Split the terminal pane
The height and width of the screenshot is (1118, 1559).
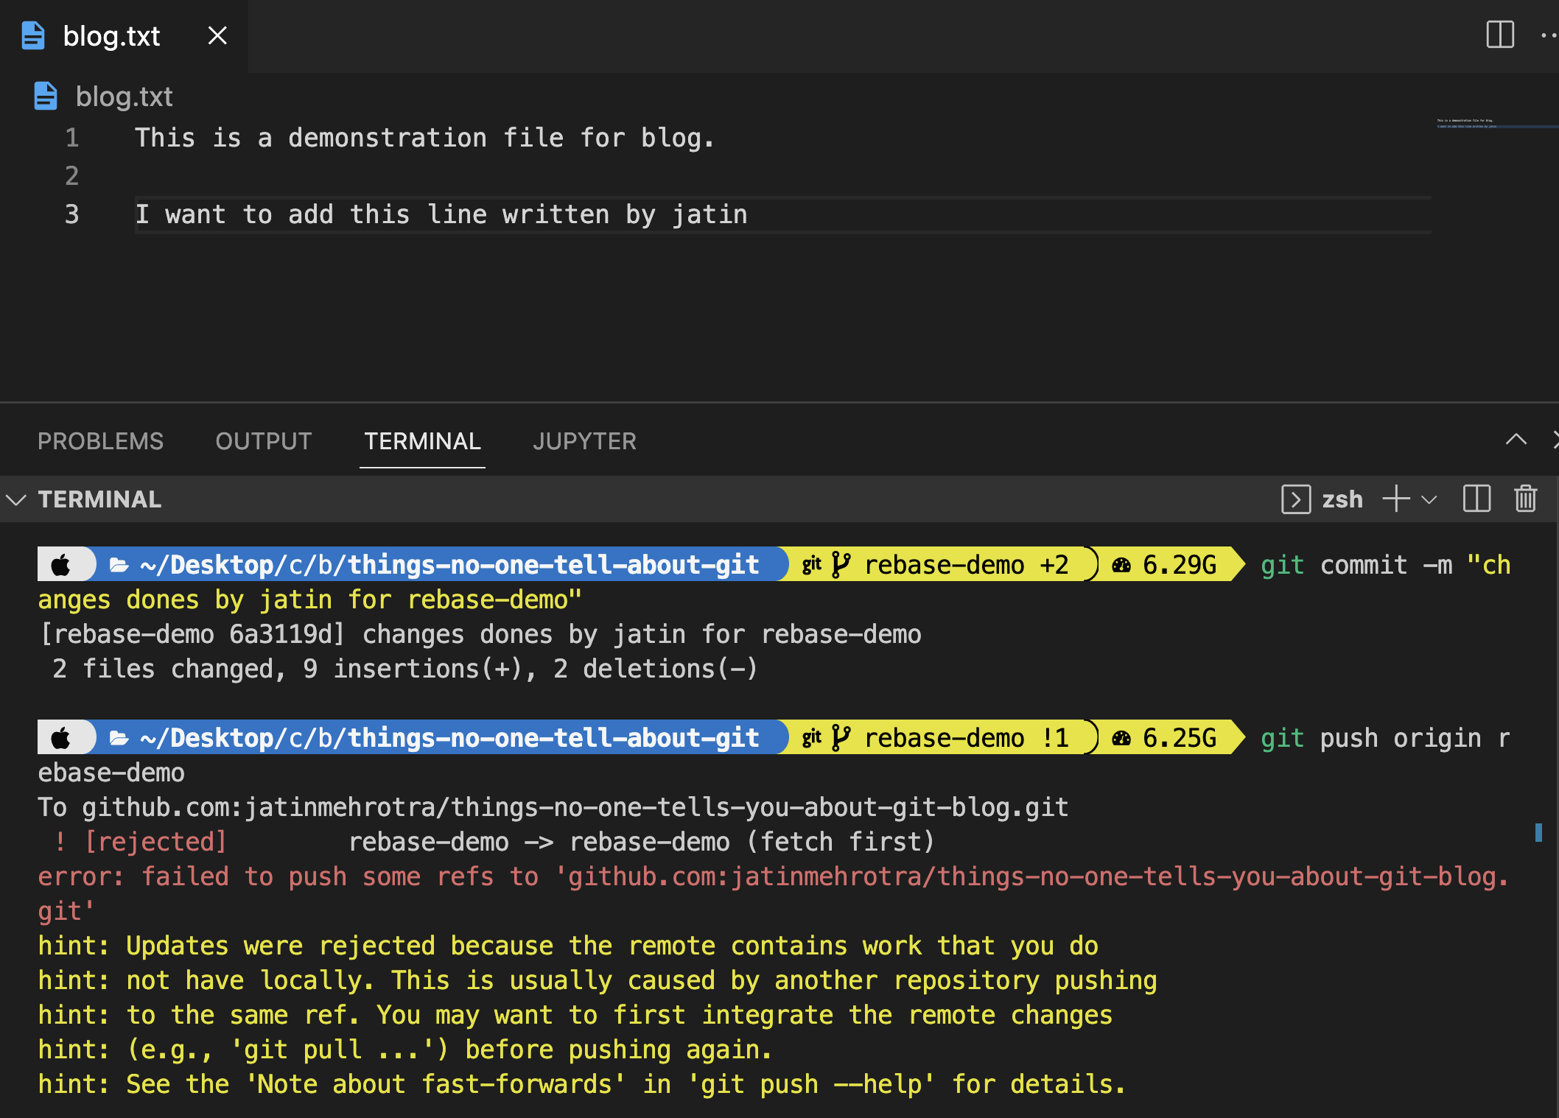[x=1476, y=499]
